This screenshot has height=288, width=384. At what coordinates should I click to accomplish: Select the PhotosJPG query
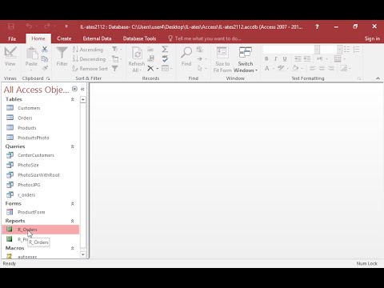[x=41, y=185]
